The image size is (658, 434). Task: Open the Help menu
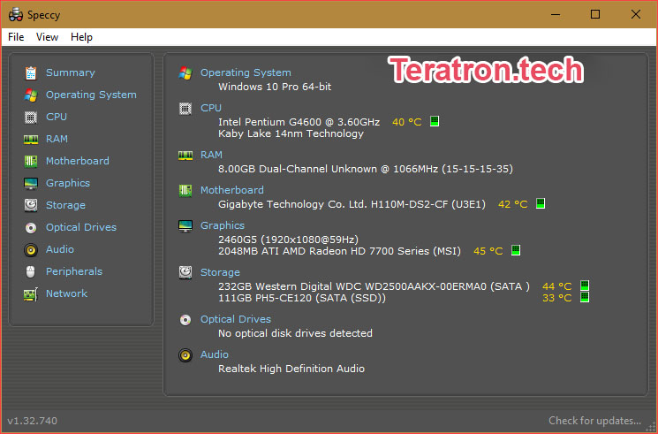click(81, 37)
